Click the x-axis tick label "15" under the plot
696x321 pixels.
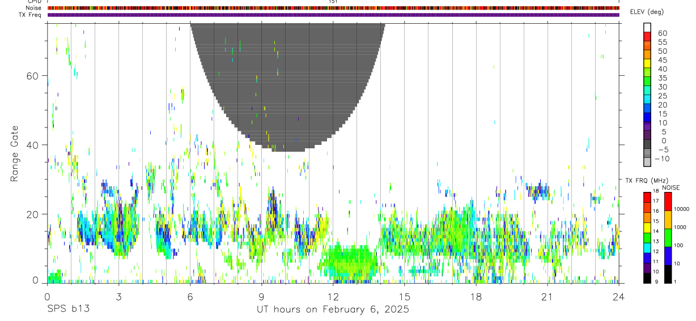404,296
